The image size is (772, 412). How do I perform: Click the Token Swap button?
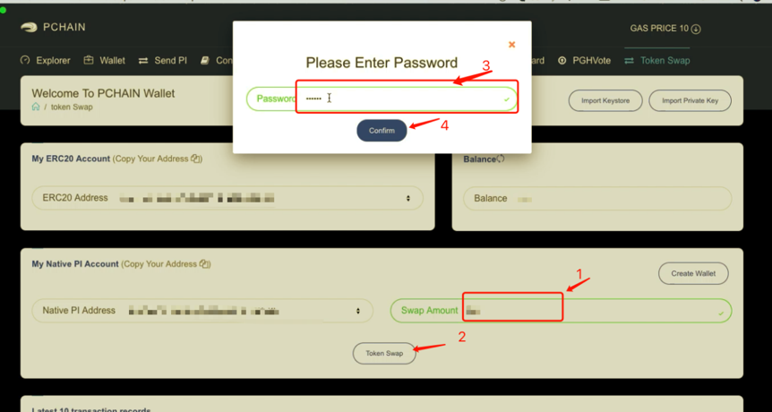pyautogui.click(x=384, y=354)
